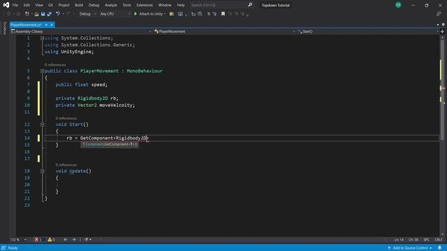Image resolution: width=447 pixels, height=251 pixels.
Task: Open the View menu
Action: click(x=39, y=5)
